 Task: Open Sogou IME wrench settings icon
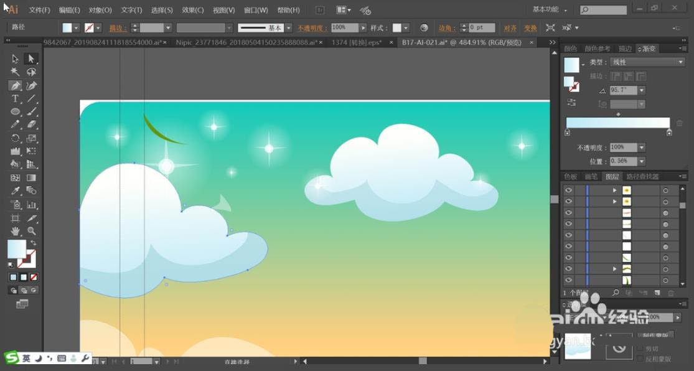pos(85,358)
